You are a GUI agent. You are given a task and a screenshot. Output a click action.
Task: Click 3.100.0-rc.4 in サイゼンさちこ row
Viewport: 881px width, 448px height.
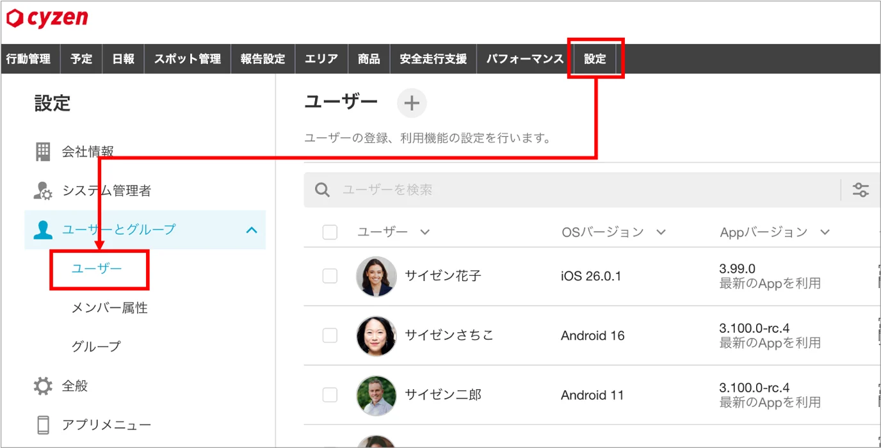[754, 328]
